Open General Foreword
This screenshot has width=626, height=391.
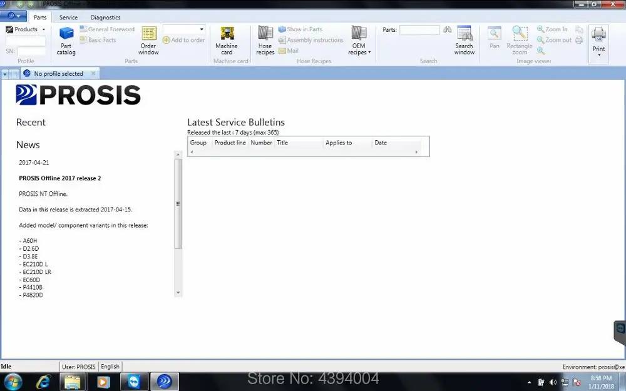pos(107,29)
